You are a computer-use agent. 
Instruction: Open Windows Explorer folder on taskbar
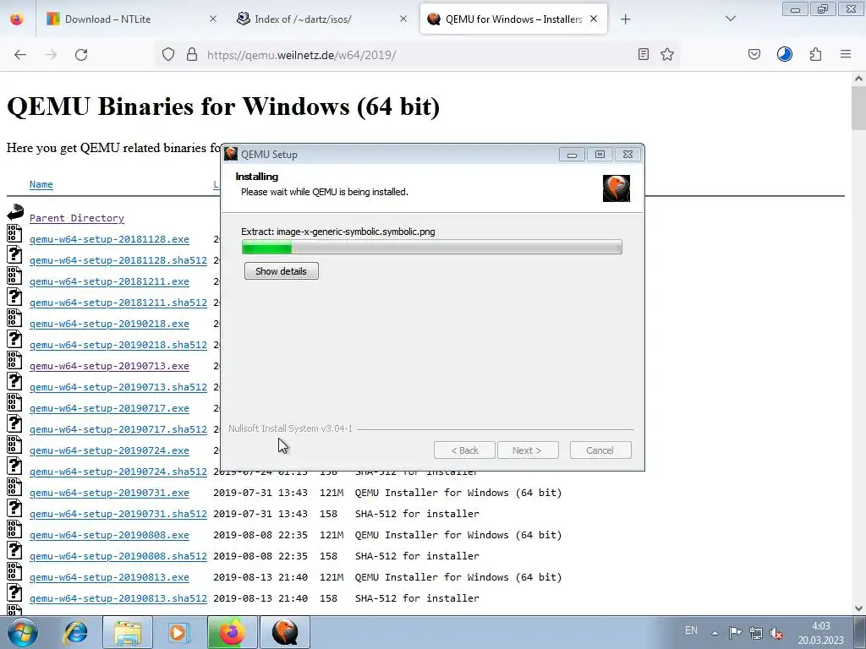127,632
